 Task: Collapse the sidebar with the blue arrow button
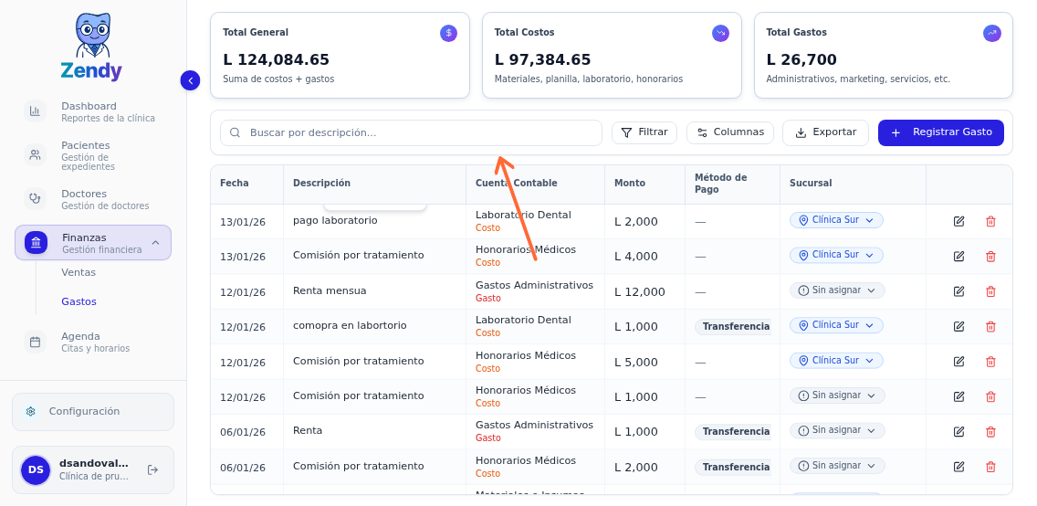coord(190,80)
